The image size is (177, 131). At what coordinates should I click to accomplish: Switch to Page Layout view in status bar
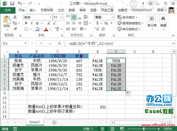(x=112, y=129)
